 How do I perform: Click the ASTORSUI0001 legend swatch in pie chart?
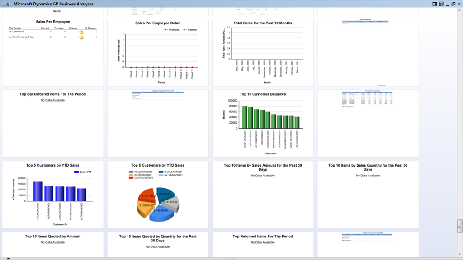[131, 175]
